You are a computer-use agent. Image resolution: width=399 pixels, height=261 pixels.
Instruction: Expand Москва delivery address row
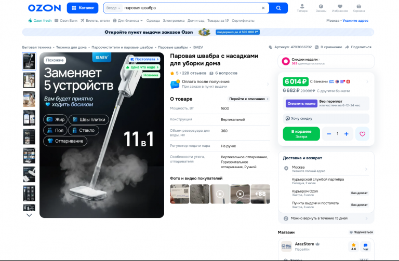pyautogui.click(x=326, y=169)
